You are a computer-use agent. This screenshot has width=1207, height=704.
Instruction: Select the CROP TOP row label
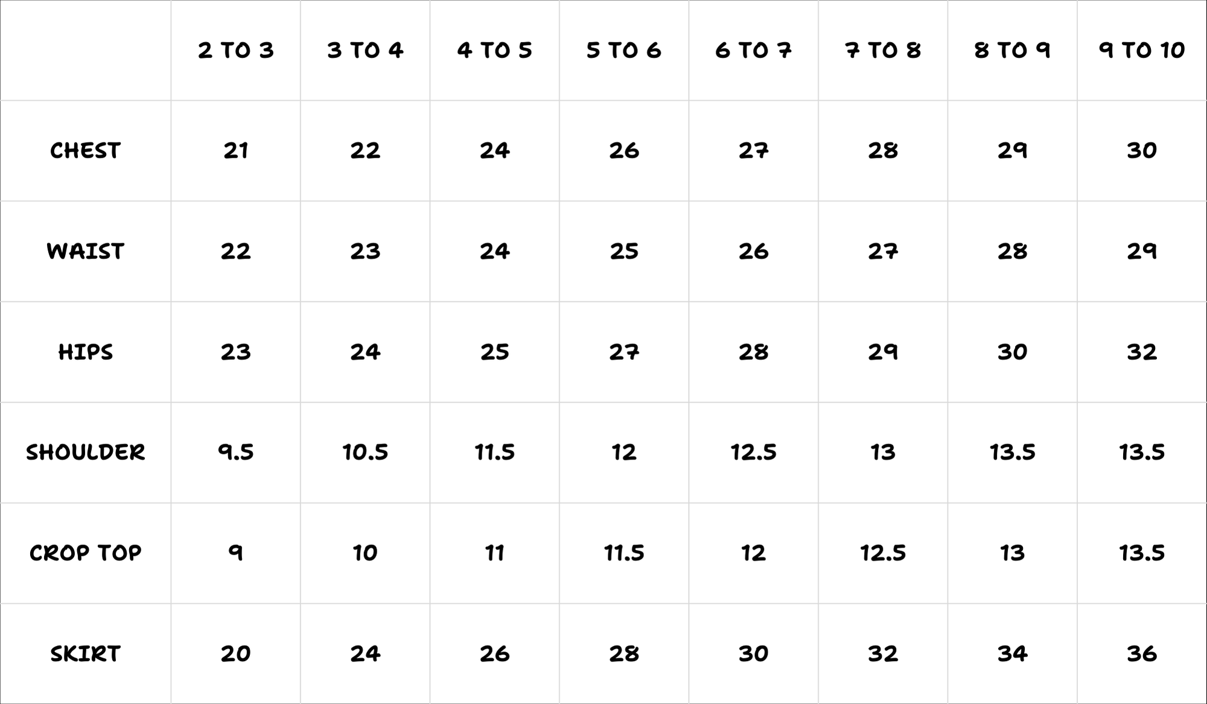coord(85,553)
